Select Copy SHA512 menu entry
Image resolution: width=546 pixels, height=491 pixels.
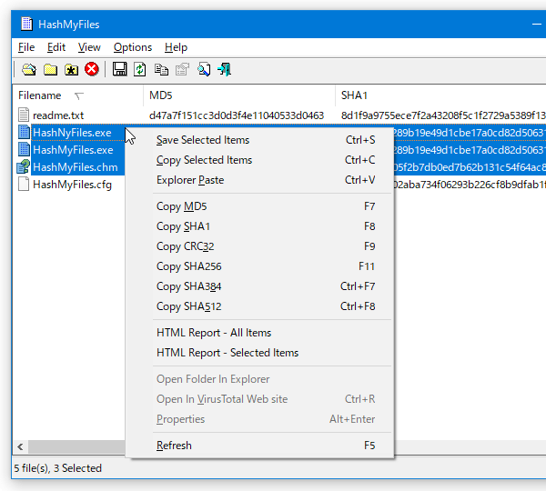click(x=259, y=306)
